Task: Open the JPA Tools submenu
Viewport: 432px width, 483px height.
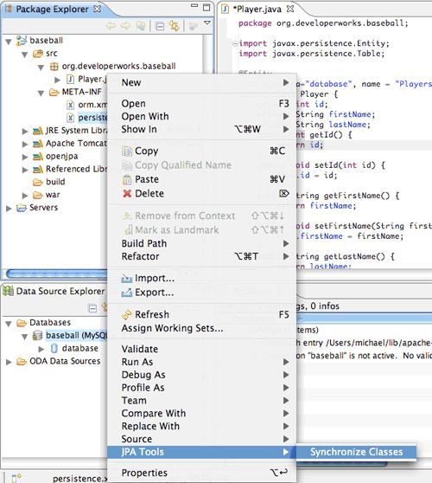Action: click(201, 452)
